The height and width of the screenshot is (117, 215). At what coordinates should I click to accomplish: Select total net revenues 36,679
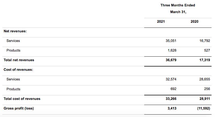coord(171,60)
